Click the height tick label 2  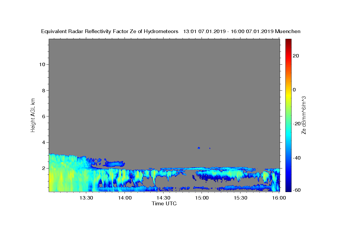[43, 168]
